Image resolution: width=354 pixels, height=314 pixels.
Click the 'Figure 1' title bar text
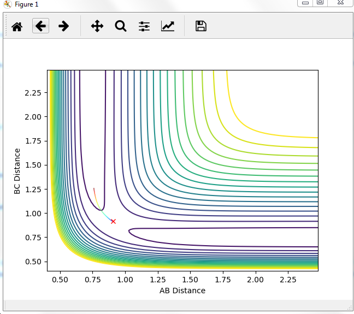click(26, 4)
